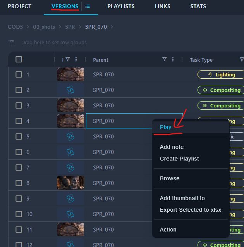Click the Compositing tag in row 2
Image resolution: width=244 pixels, height=247 pixels.
[221, 90]
